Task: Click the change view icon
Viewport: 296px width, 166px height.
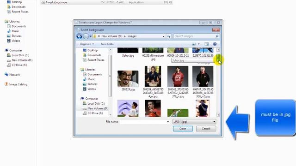Action: click(194, 44)
